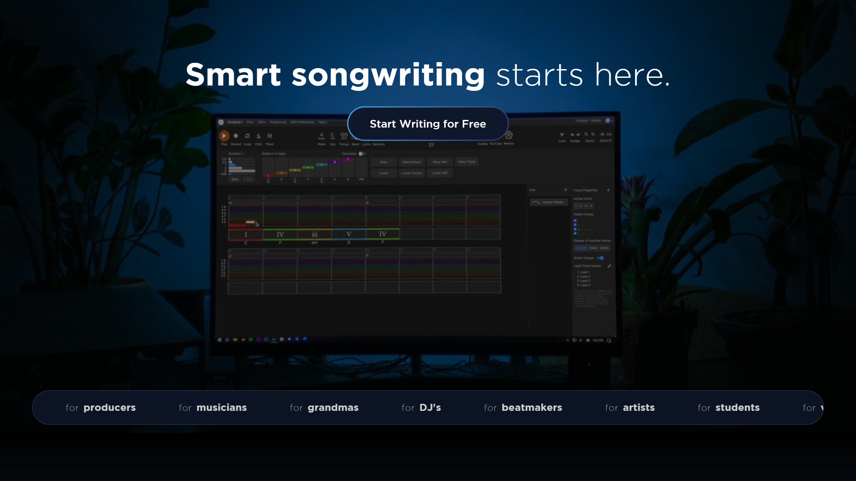Click the Meter 4 beats control
856x481 pixels.
[321, 136]
